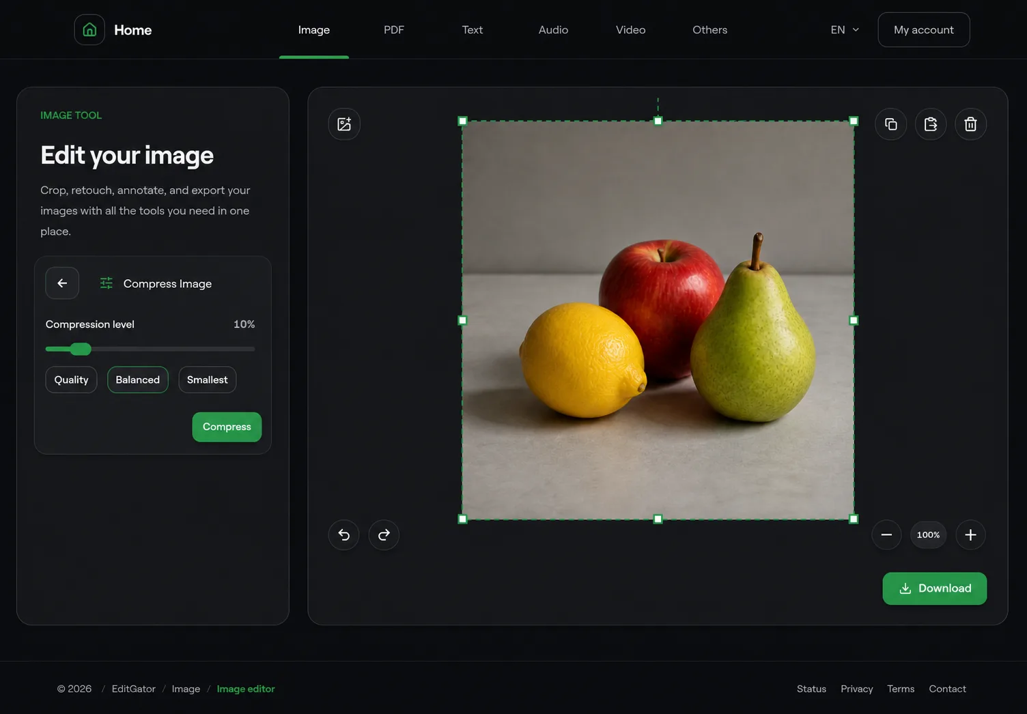Click the top-right crop handle
The image size is (1027, 714).
click(x=854, y=121)
